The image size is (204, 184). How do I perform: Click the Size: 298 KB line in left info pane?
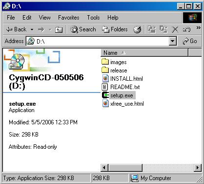pos(23,135)
